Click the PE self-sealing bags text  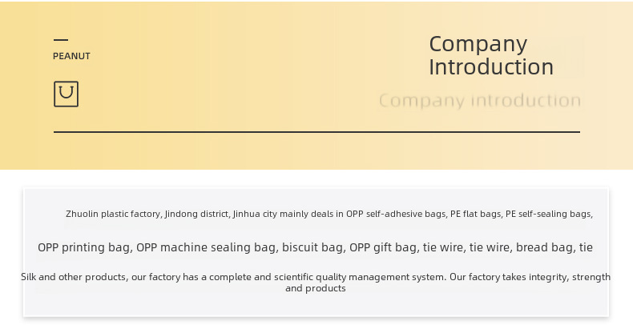[549, 214]
